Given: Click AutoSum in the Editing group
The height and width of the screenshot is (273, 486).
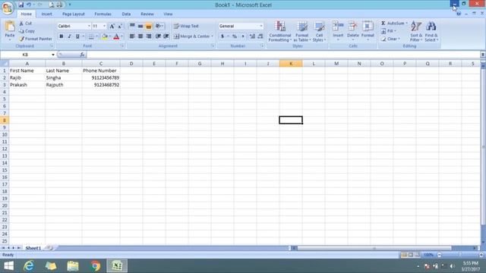Looking at the screenshot, I should point(393,24).
